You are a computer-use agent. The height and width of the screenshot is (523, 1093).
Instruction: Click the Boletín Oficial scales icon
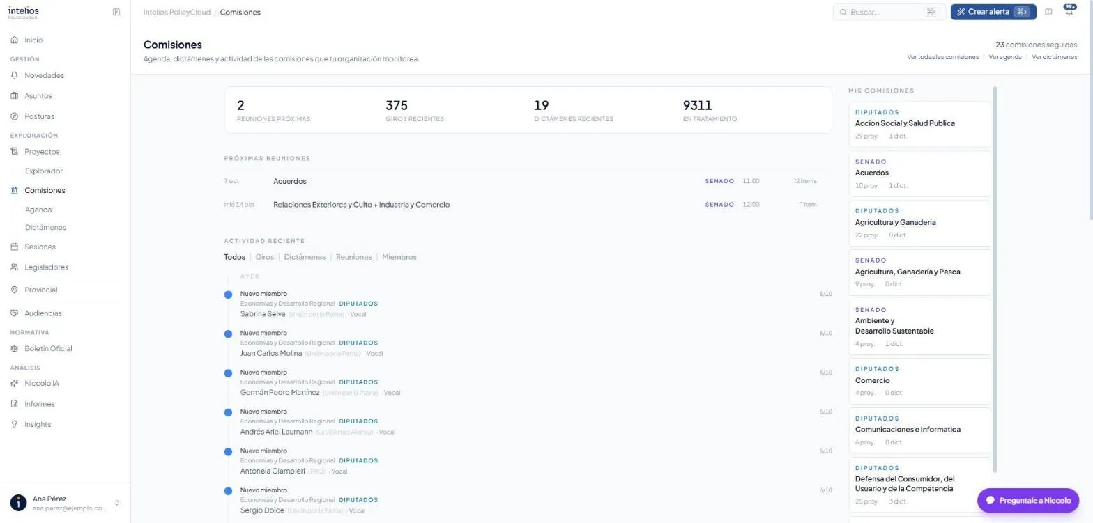point(15,348)
